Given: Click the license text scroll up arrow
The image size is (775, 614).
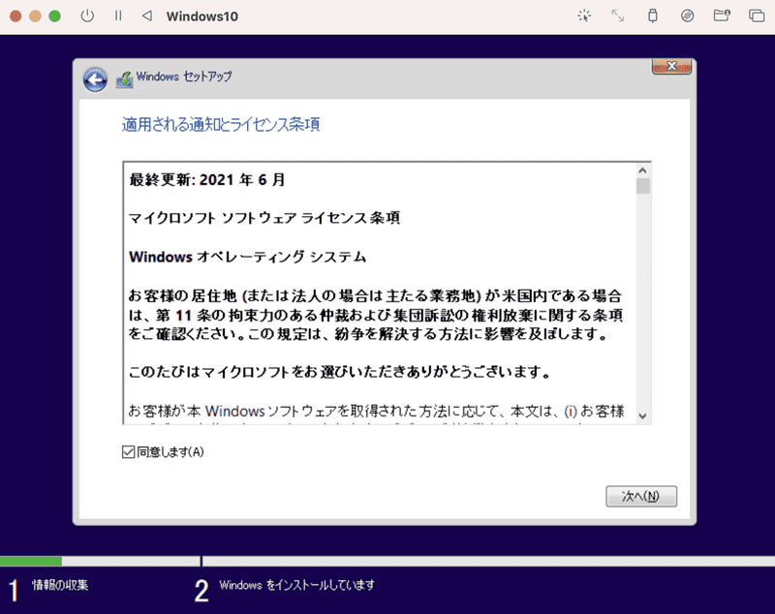Looking at the screenshot, I should (x=642, y=170).
